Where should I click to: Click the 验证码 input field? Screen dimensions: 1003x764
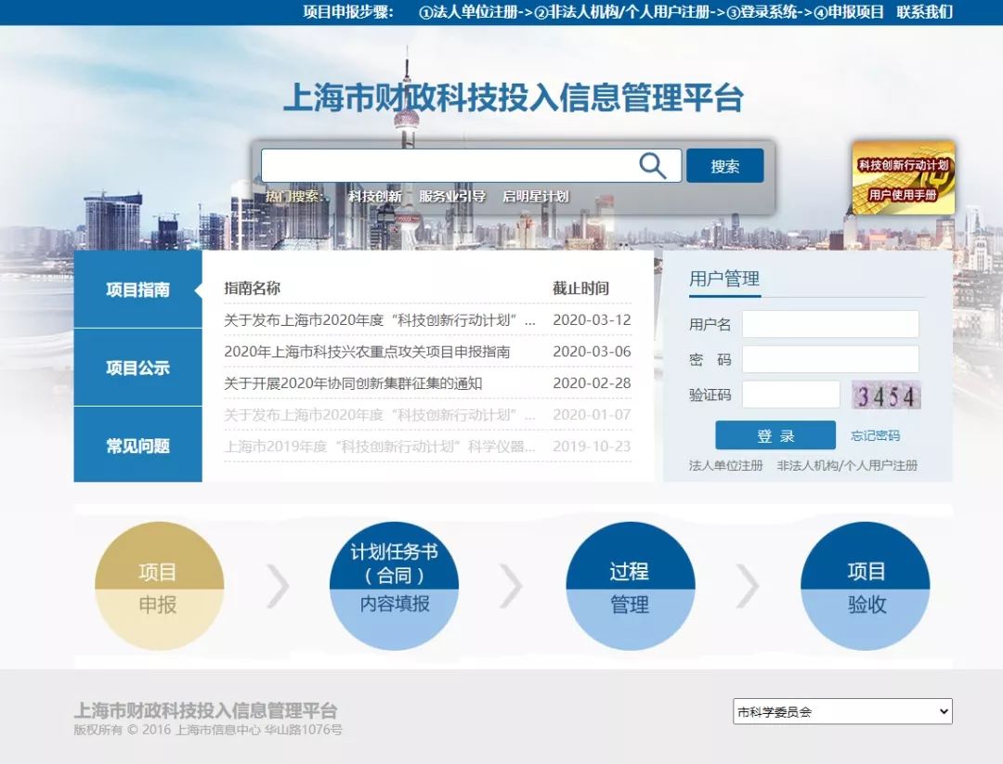(x=790, y=395)
